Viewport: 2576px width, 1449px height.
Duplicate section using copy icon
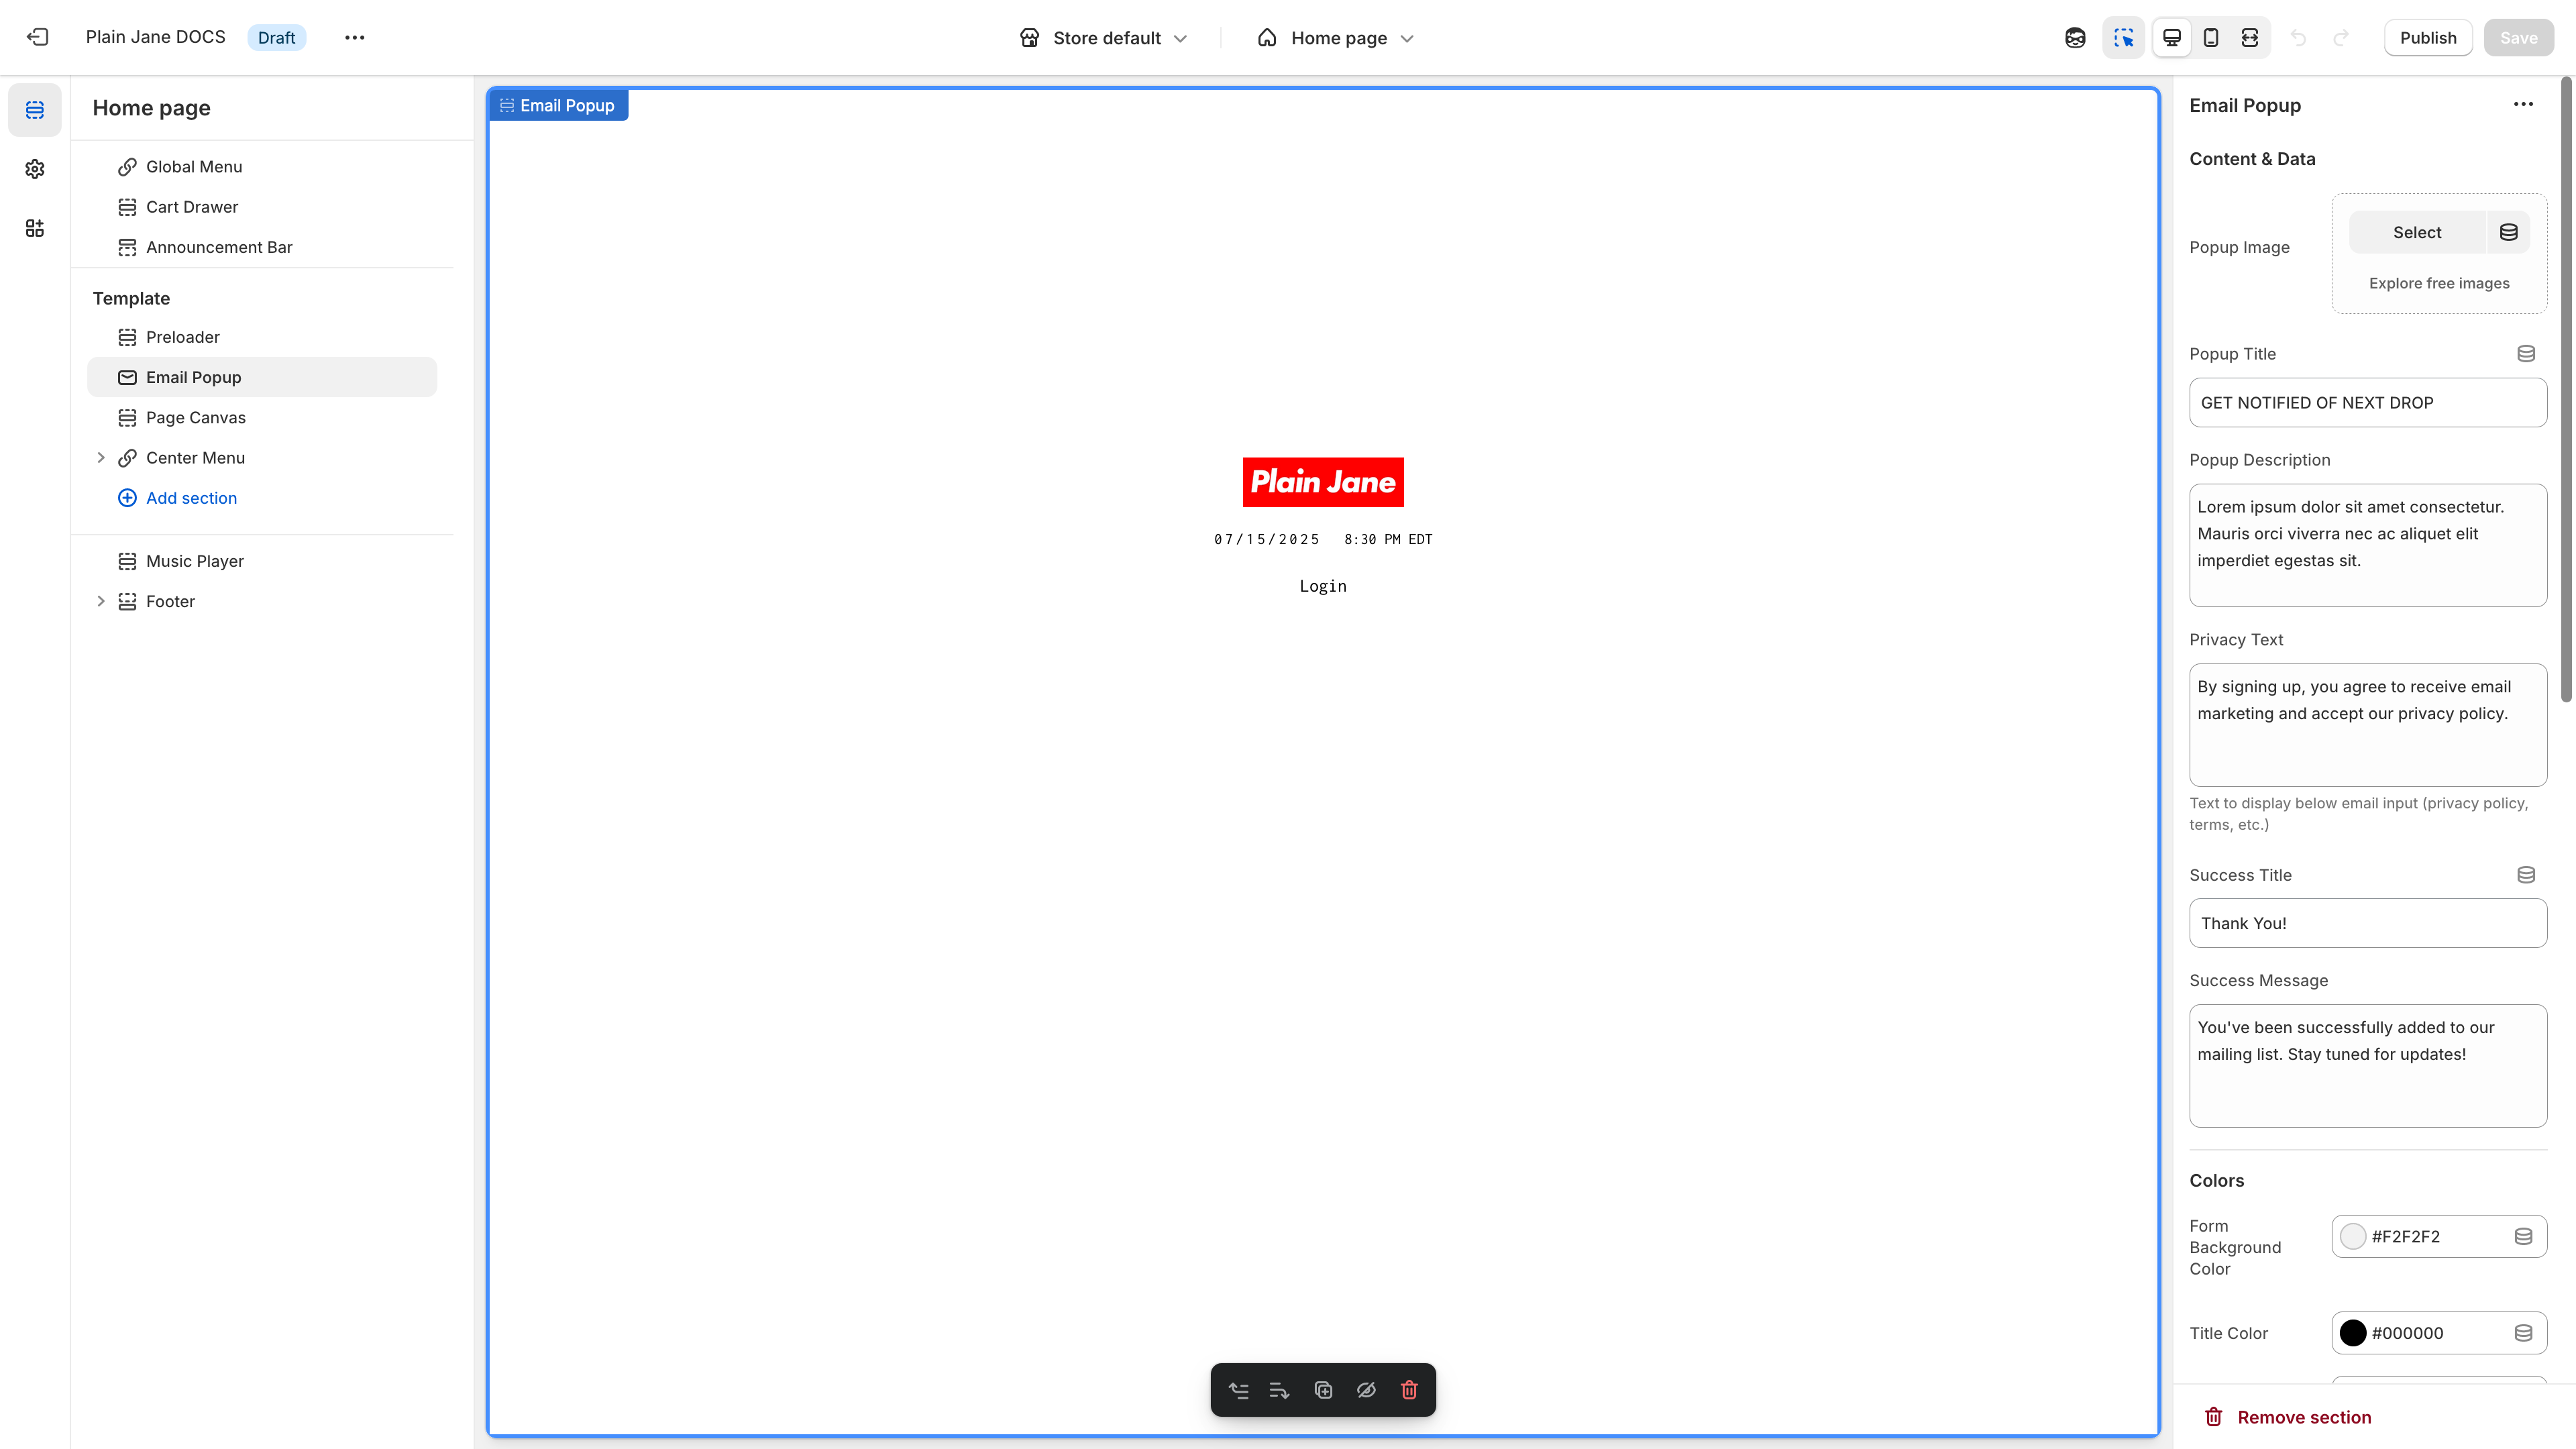coord(1323,1390)
